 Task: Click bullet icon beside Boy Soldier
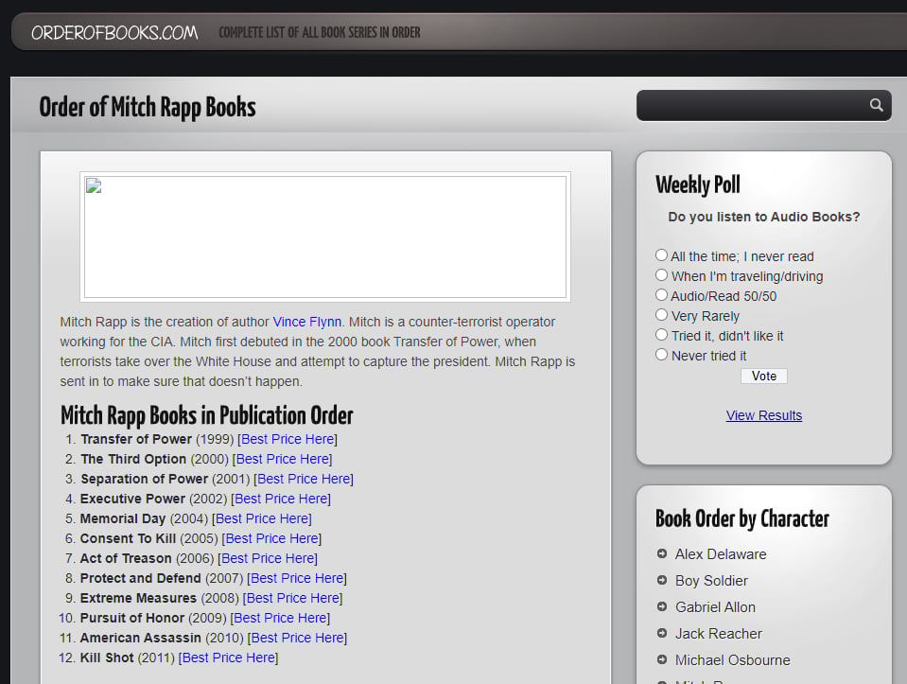(662, 581)
